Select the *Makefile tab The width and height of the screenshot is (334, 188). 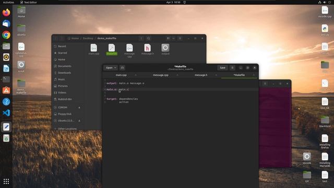coord(239,75)
